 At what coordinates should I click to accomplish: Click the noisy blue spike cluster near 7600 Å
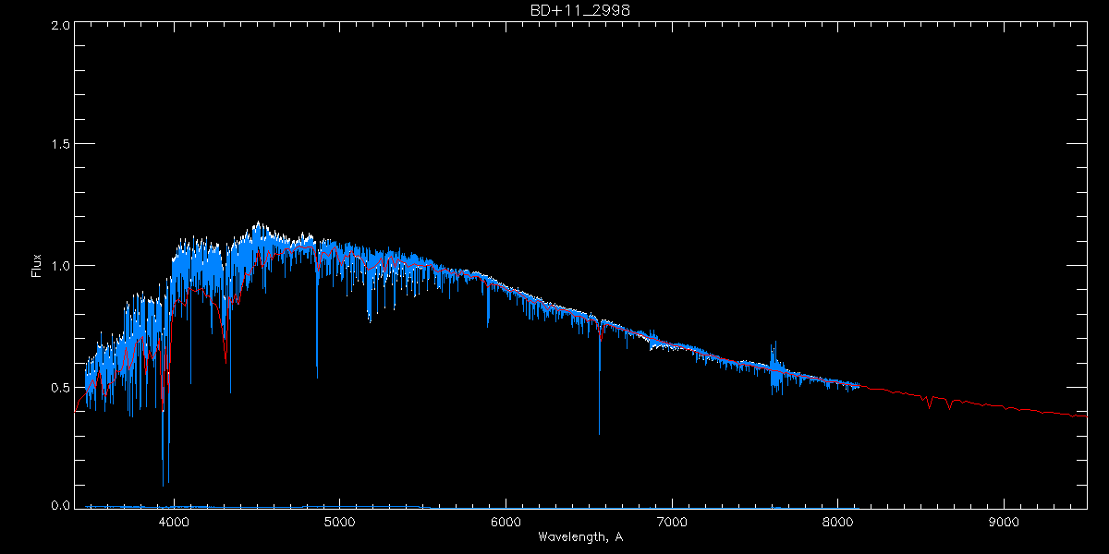(774, 369)
